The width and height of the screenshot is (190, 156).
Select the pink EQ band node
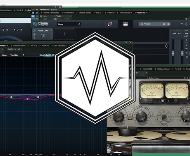(x=28, y=99)
